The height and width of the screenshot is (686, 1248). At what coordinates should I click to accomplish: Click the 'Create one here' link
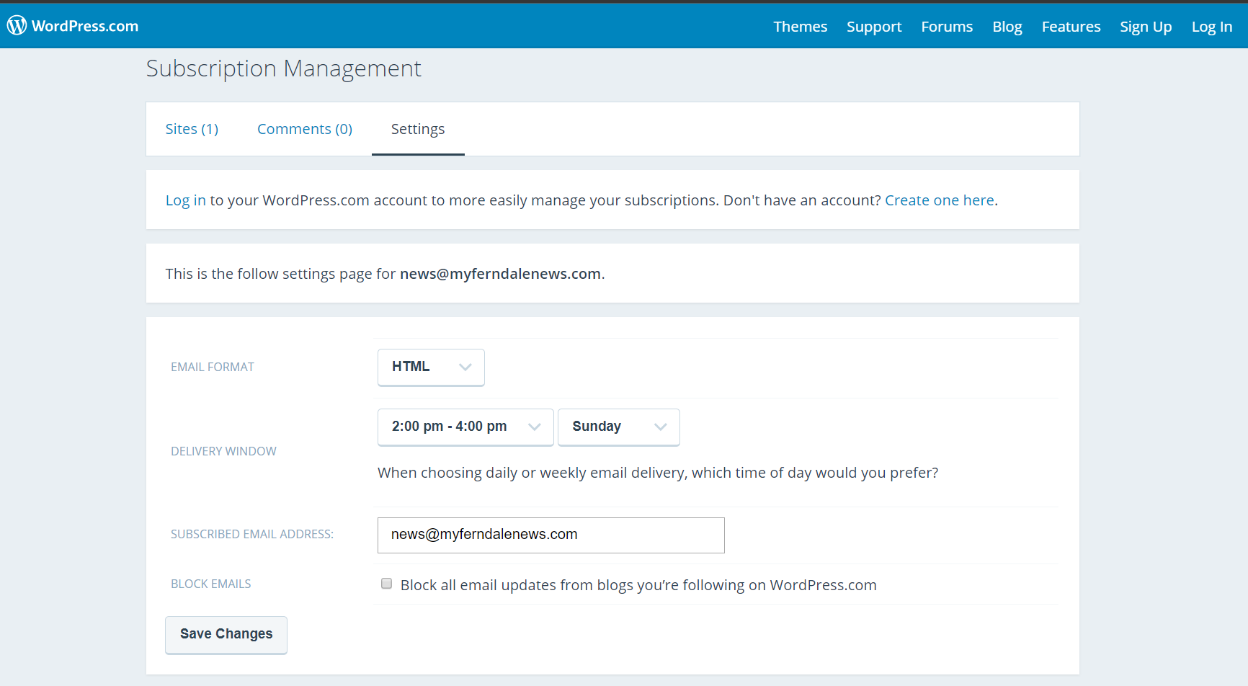939,200
